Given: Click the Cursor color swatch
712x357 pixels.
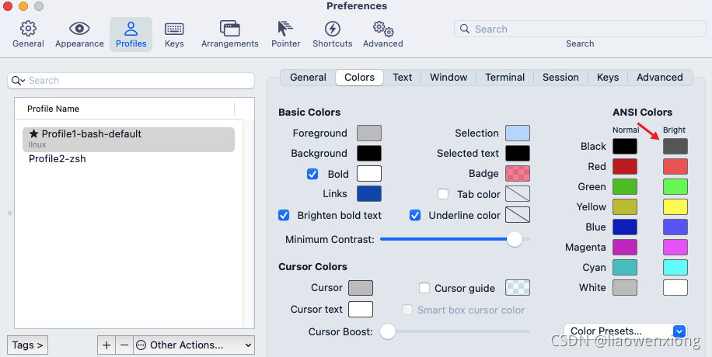Looking at the screenshot, I should click(x=361, y=288).
